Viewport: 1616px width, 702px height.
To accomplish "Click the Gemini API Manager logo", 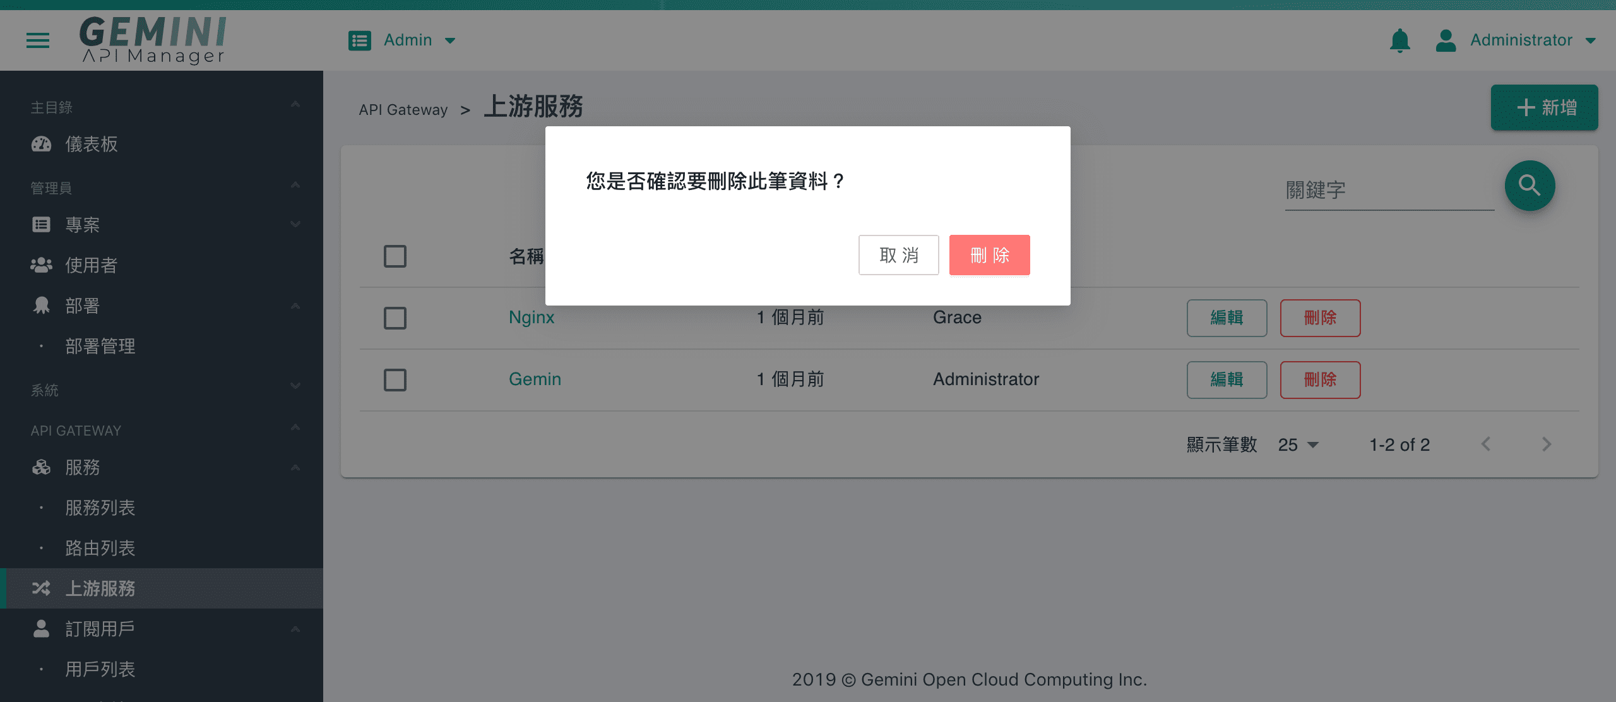I will tap(153, 40).
